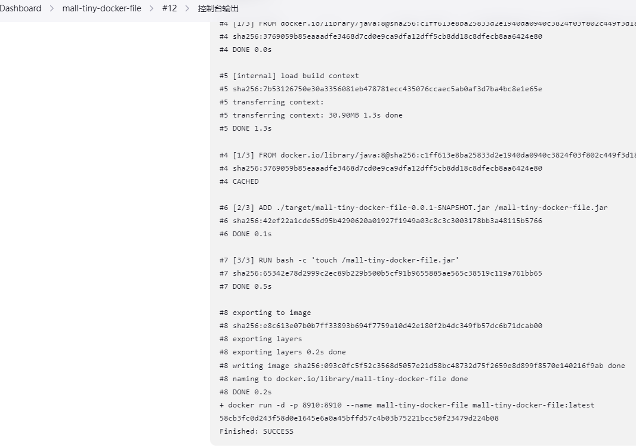Click chevron after Dashboard breadcrumb
The image size is (636, 448).
tap(52, 8)
